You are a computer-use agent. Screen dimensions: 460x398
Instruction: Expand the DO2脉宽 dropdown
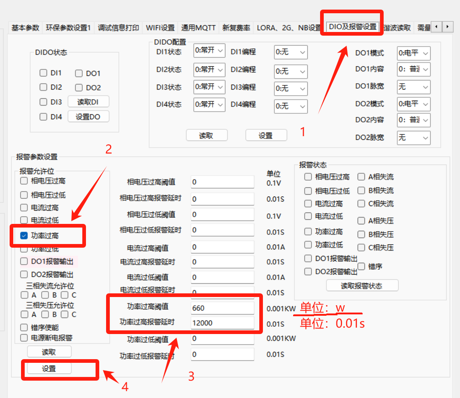(413, 137)
